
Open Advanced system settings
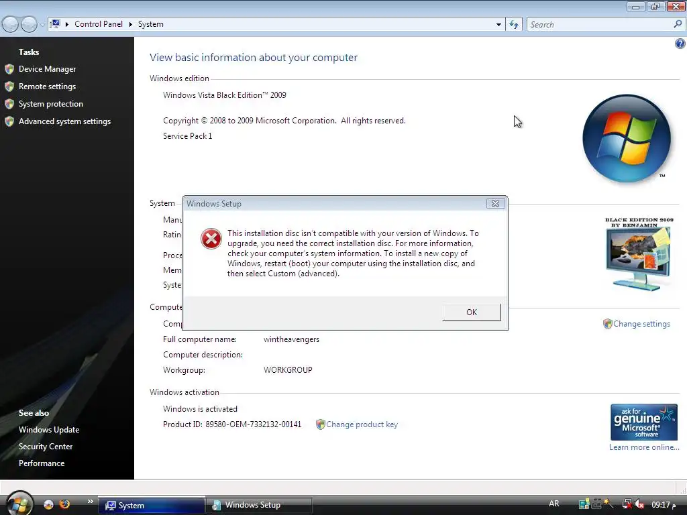click(65, 122)
